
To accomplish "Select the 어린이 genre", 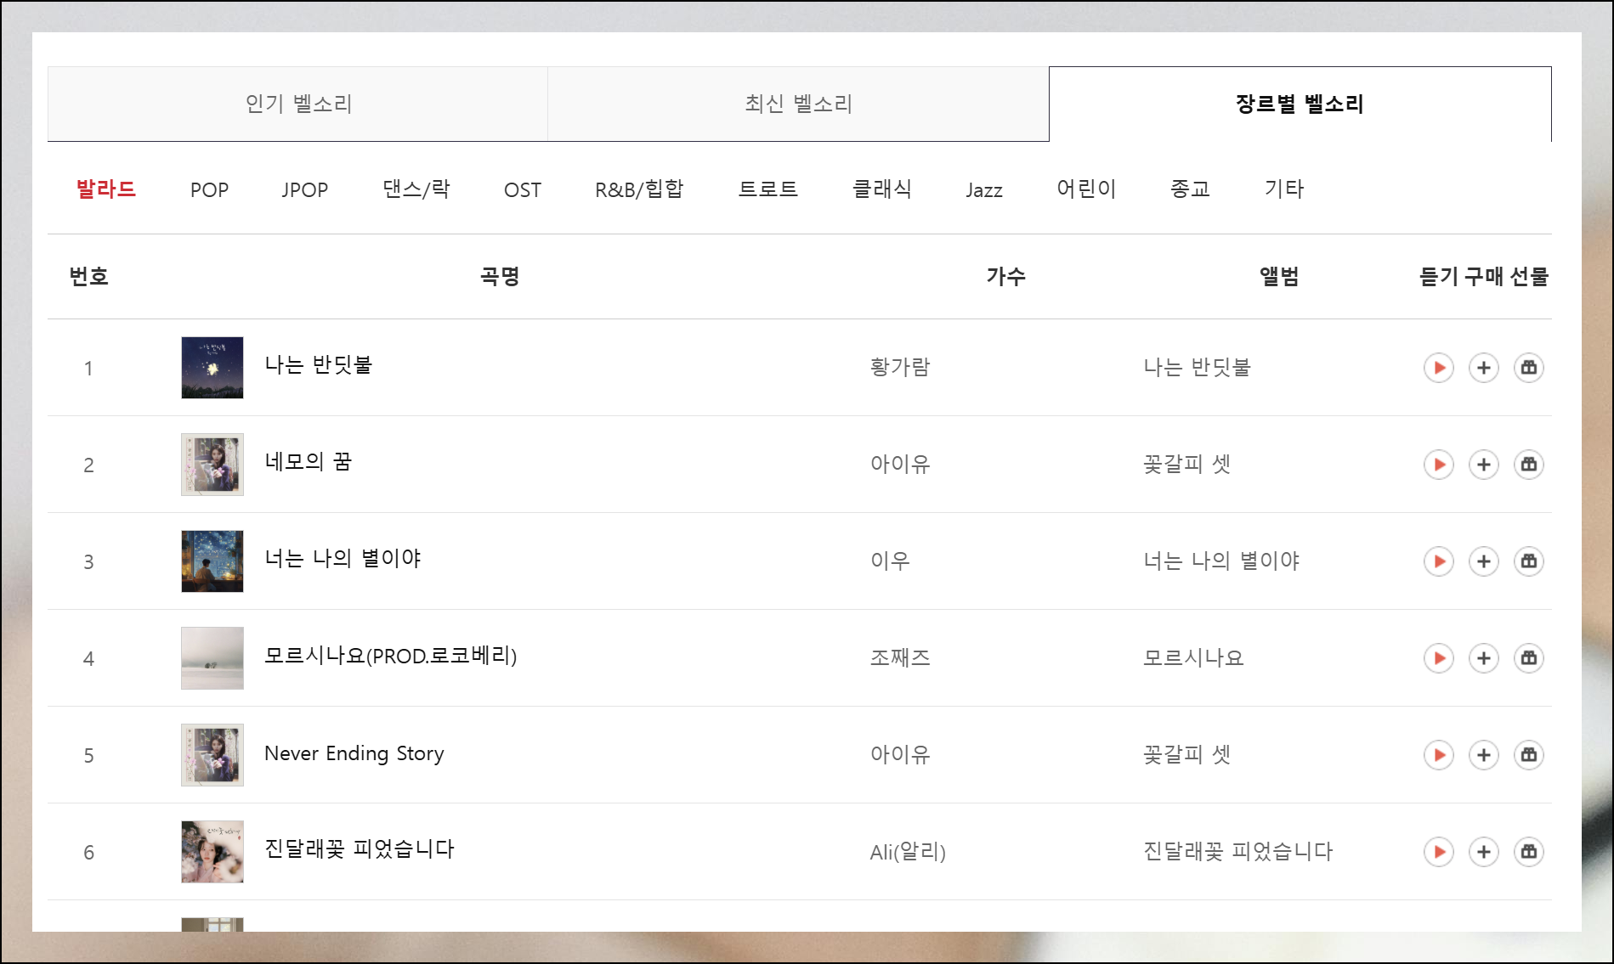I will (1086, 189).
